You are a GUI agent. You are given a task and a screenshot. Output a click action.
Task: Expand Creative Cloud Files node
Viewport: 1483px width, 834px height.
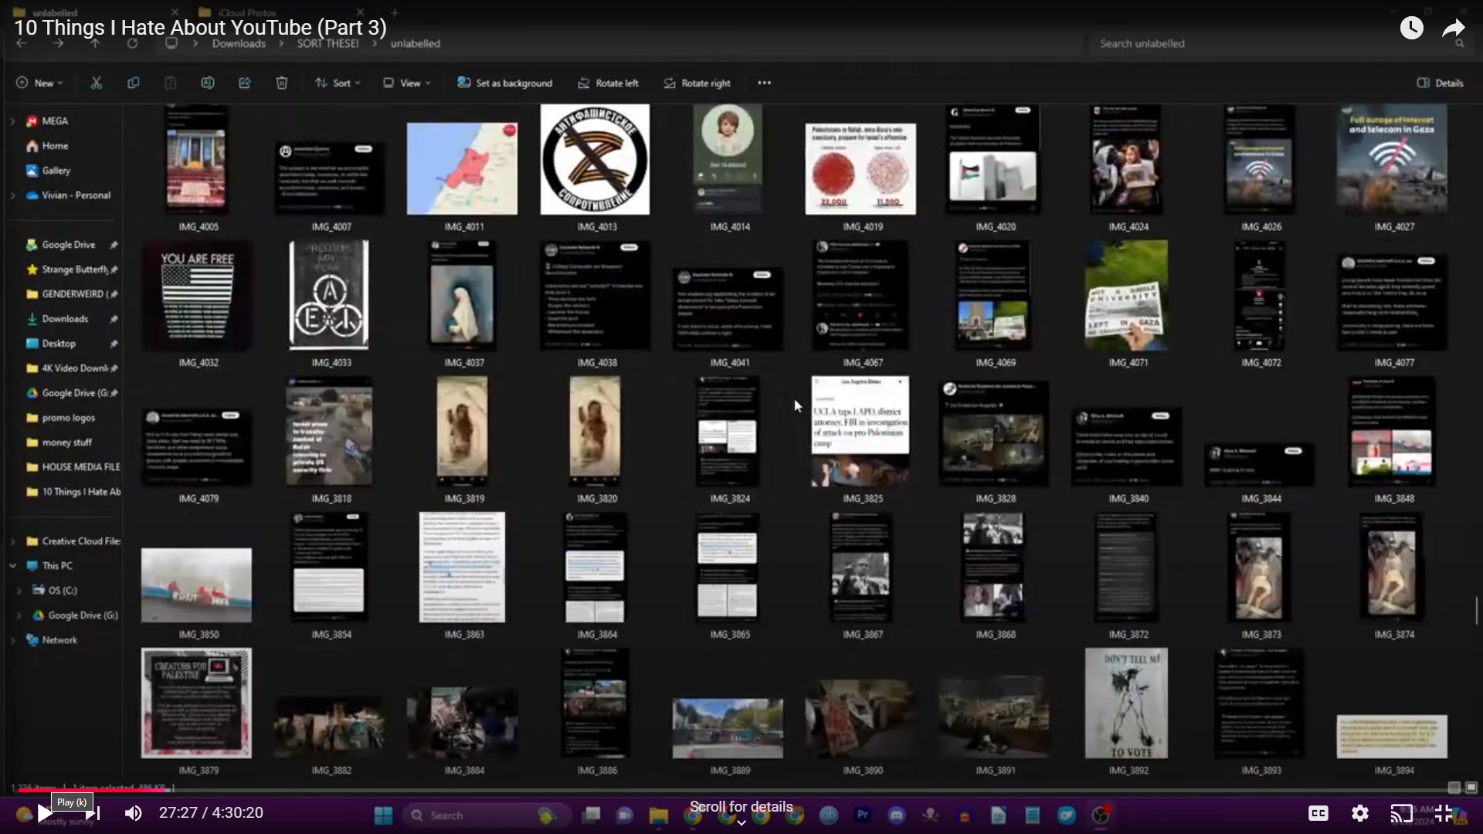(12, 541)
